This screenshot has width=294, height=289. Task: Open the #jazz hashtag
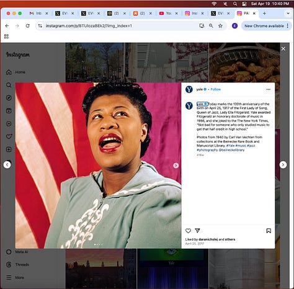click(x=251, y=146)
